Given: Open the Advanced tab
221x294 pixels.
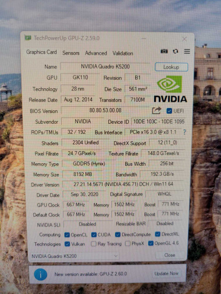Looking at the screenshot, I should (96, 53).
